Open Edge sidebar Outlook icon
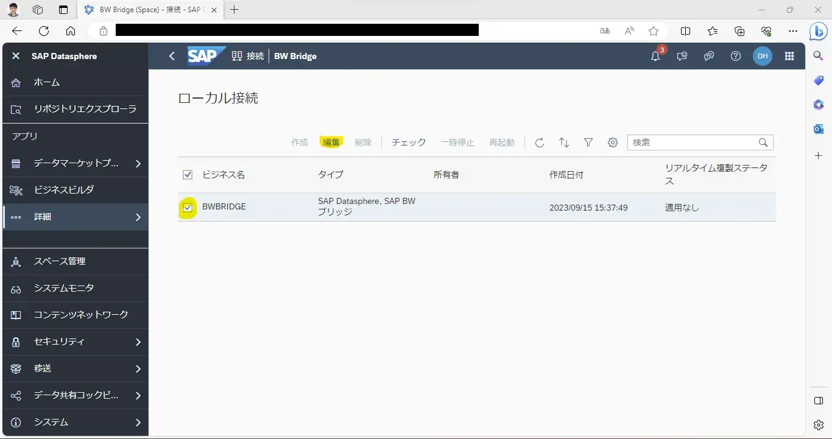832x439 pixels. pos(819,129)
